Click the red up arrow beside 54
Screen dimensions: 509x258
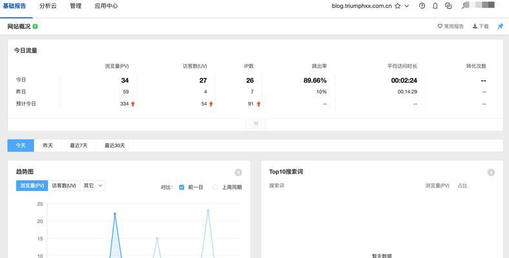coord(211,104)
